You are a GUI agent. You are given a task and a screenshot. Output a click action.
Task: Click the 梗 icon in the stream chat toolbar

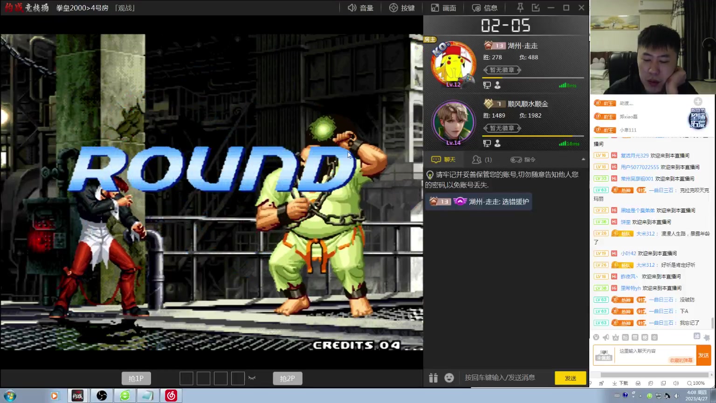pos(645,337)
